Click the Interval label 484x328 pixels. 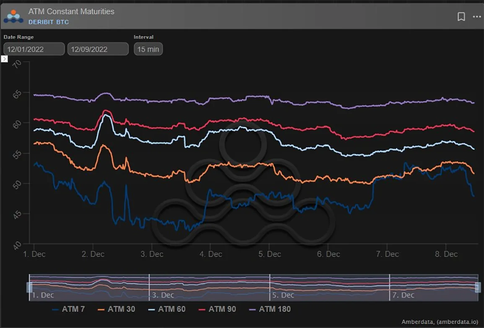point(144,37)
